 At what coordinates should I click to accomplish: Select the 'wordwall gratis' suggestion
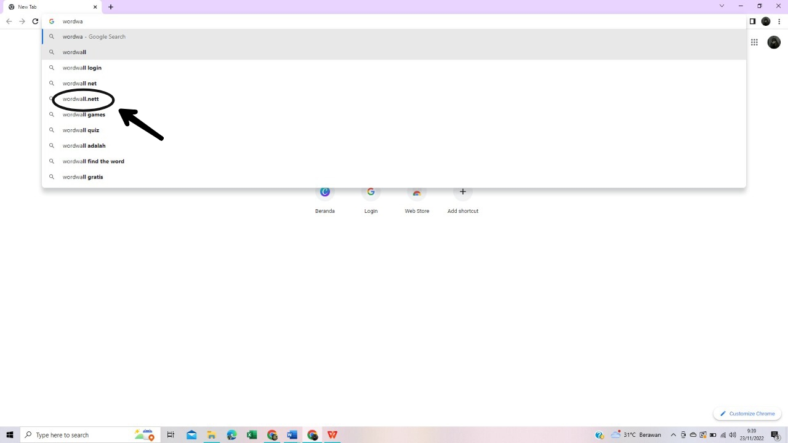pos(394,177)
